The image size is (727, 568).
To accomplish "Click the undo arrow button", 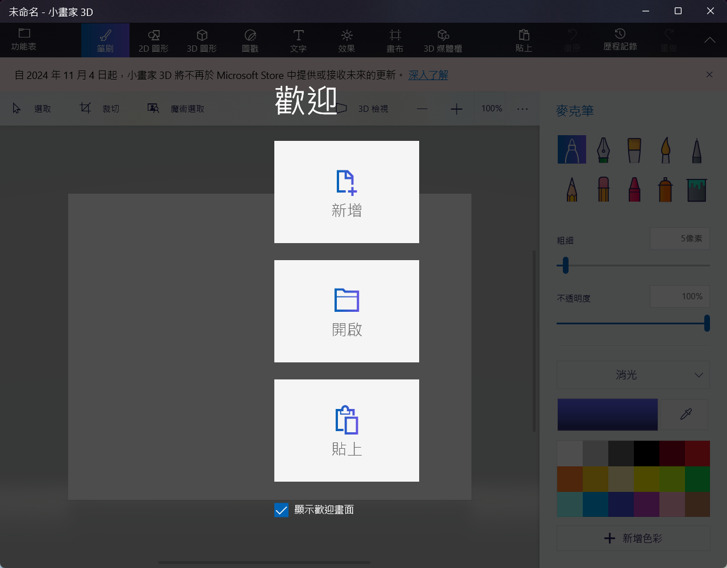I will (572, 40).
